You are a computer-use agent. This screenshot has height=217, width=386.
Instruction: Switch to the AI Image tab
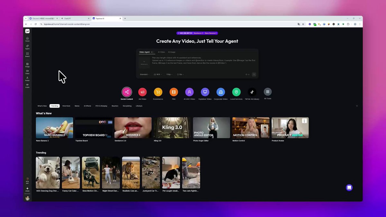pyautogui.click(x=172, y=52)
